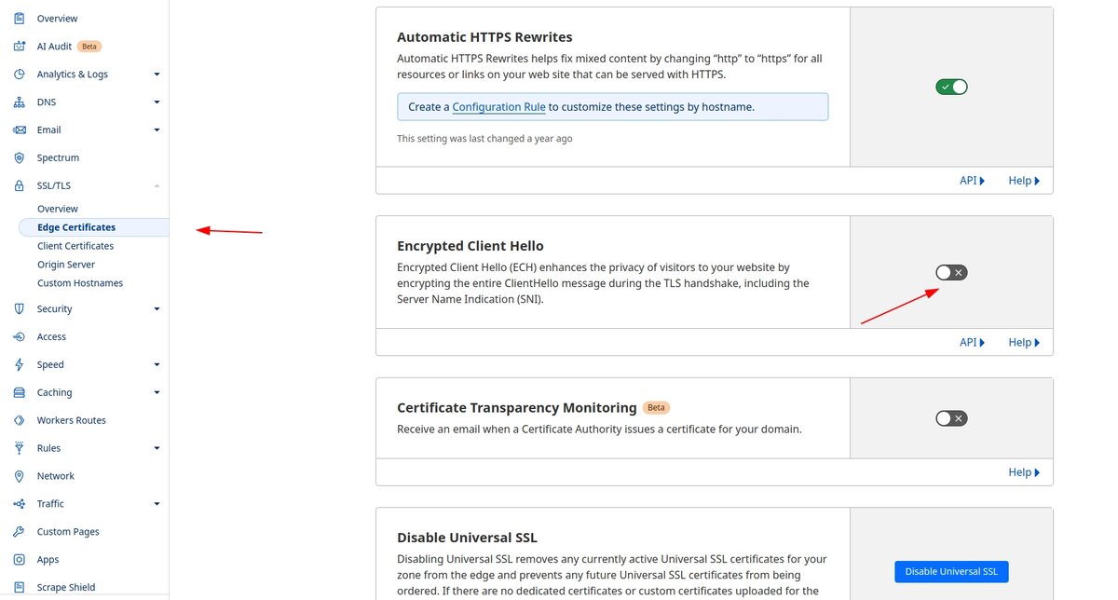Image resolution: width=1118 pixels, height=600 pixels.
Task: Enable Certificate Transparency Monitoring toggle
Action: [951, 418]
